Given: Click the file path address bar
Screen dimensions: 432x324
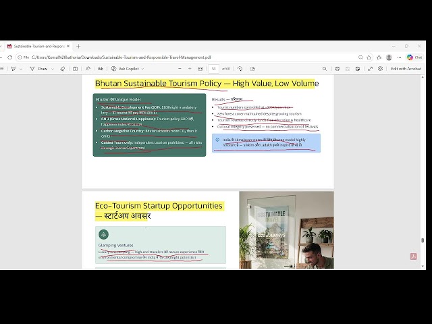Looking at the screenshot, I should (x=122, y=57).
